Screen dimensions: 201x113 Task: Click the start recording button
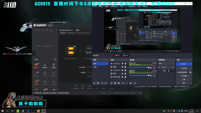[184, 68]
